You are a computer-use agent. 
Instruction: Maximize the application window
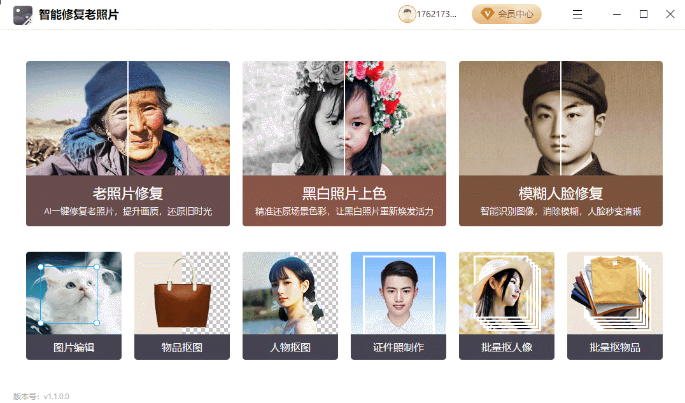[644, 15]
